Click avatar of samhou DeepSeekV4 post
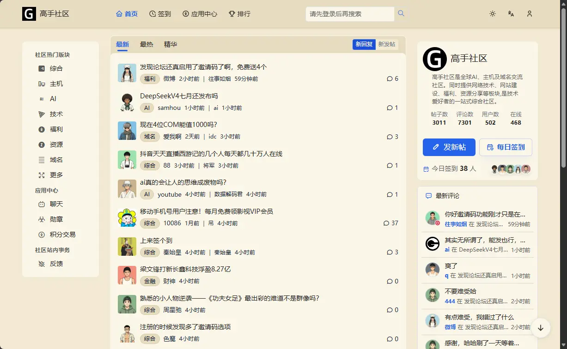The height and width of the screenshot is (349, 567). pos(127,102)
